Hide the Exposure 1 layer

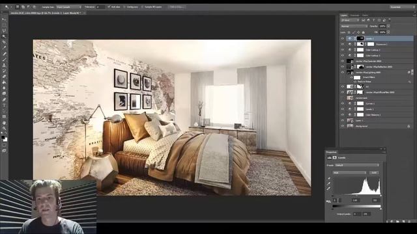(343, 44)
